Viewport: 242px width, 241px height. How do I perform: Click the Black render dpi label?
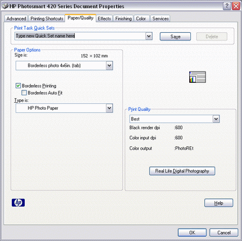[145, 127]
